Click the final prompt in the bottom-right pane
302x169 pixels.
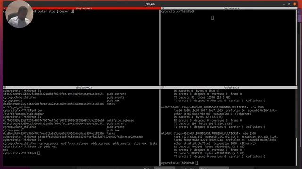tap(179, 163)
